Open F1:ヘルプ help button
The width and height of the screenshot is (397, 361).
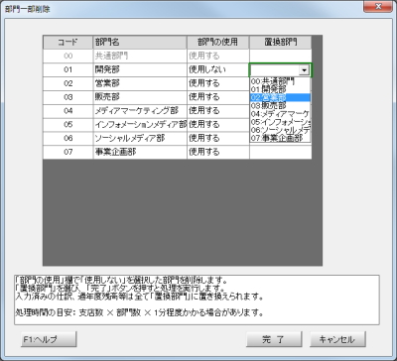tap(49, 339)
